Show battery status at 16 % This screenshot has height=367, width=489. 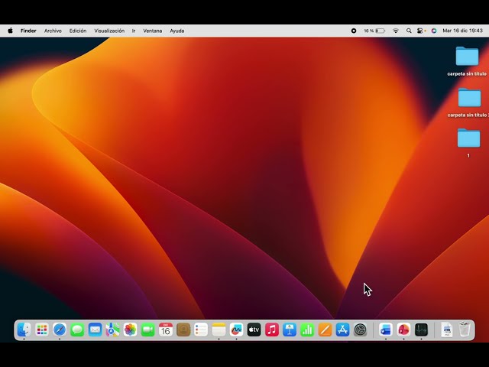pyautogui.click(x=374, y=31)
